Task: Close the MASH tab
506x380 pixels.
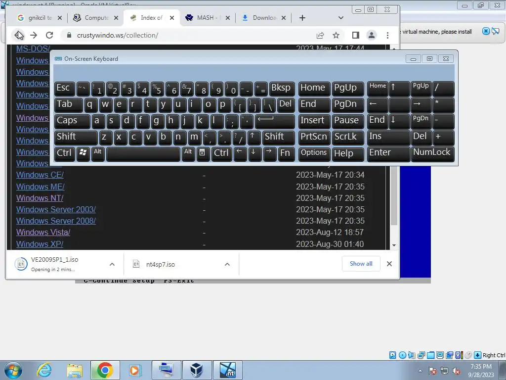Action: 228,18
